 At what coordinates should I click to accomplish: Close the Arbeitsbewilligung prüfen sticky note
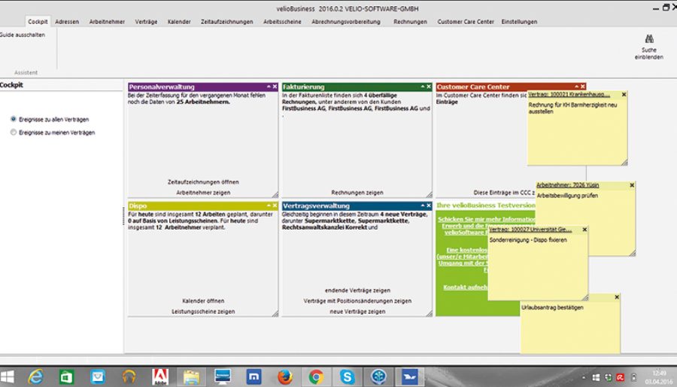[x=632, y=185]
